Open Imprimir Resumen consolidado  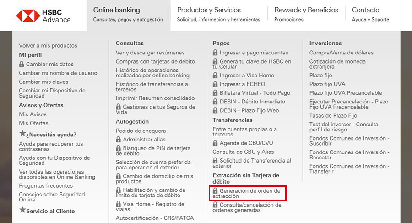pos(155,98)
